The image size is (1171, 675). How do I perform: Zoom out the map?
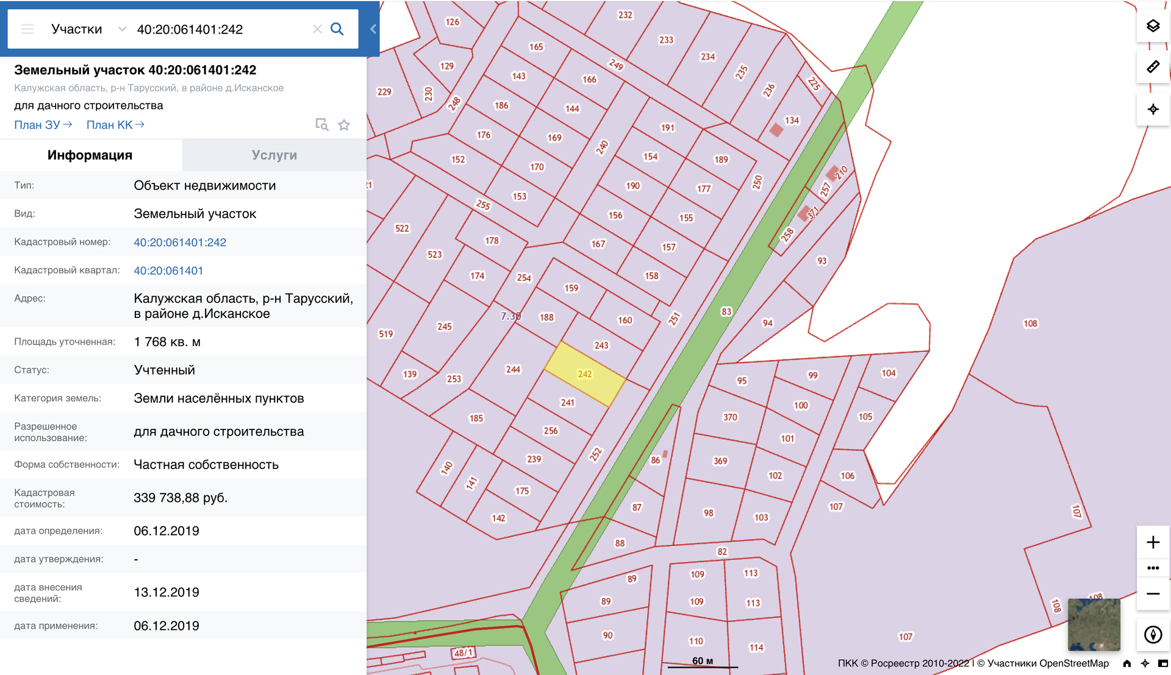click(1152, 594)
